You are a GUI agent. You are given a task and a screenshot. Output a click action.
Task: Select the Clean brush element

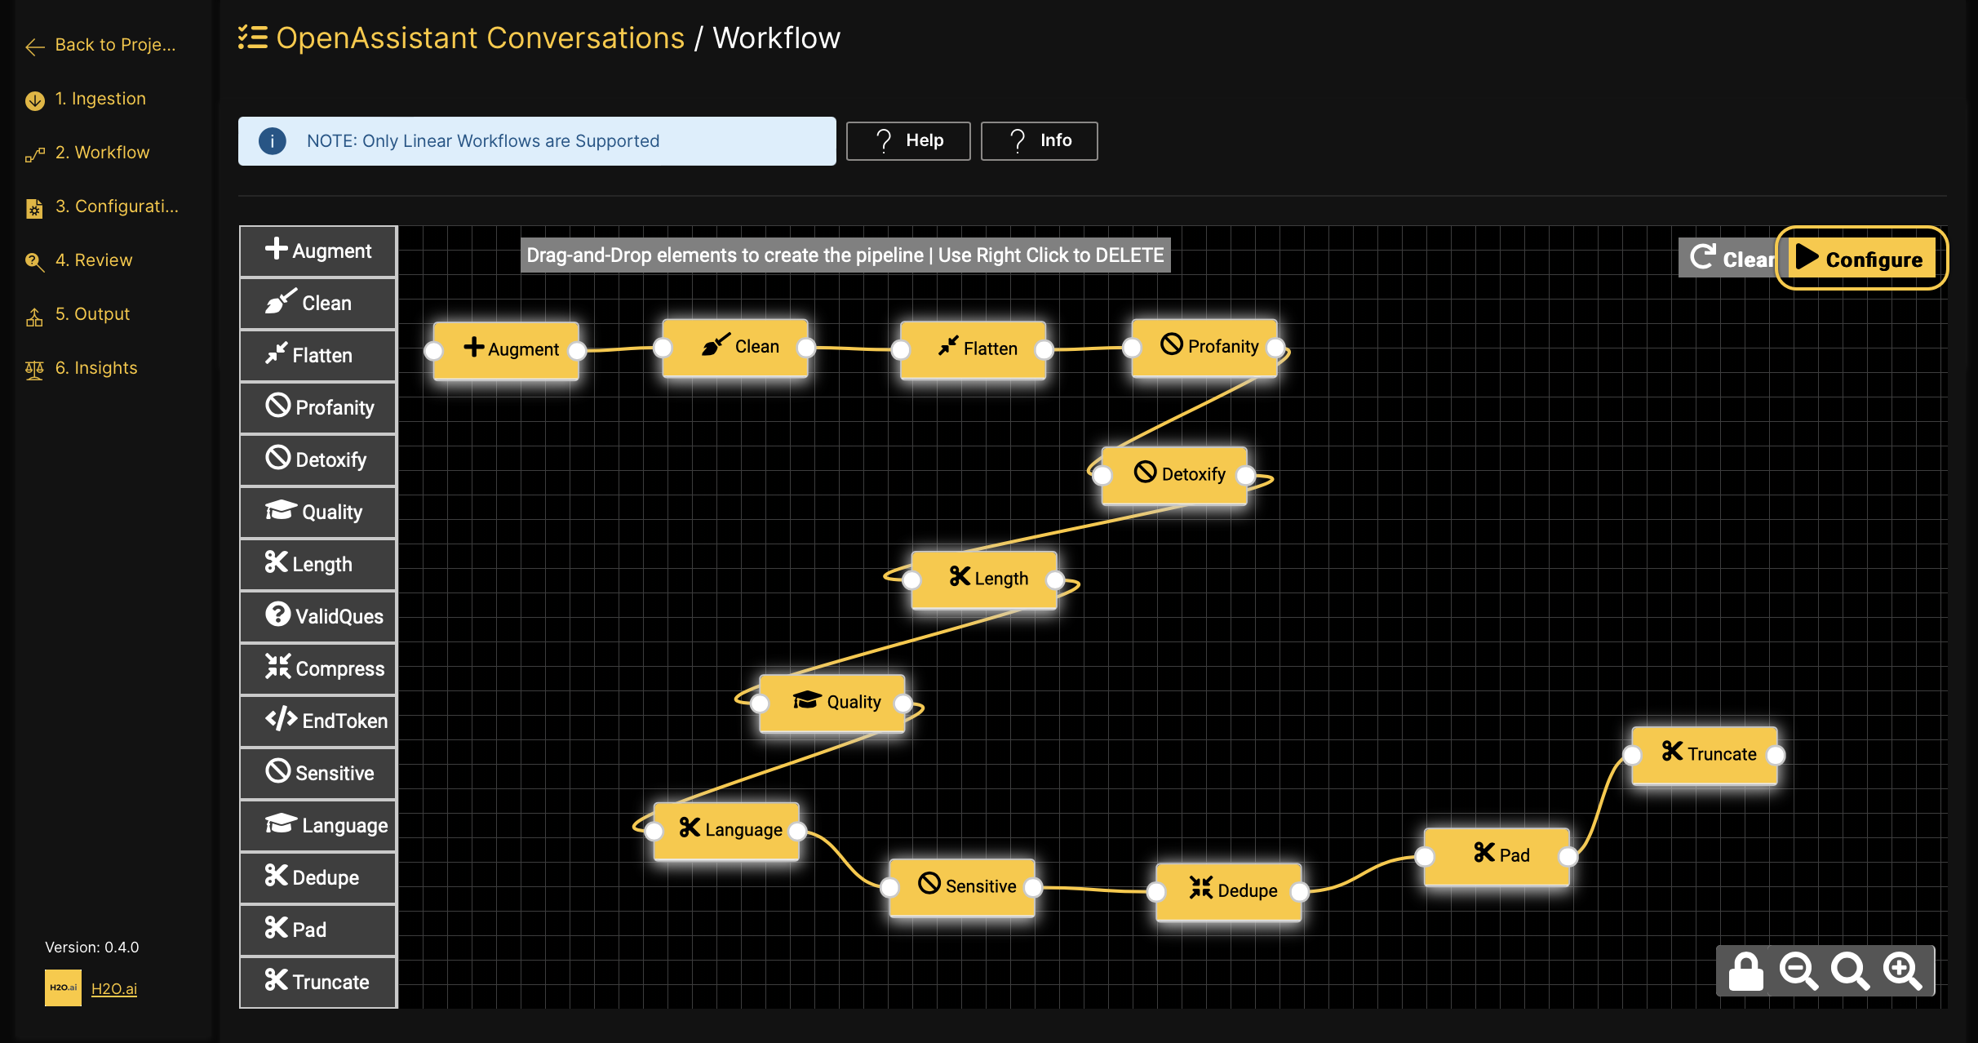coord(317,303)
